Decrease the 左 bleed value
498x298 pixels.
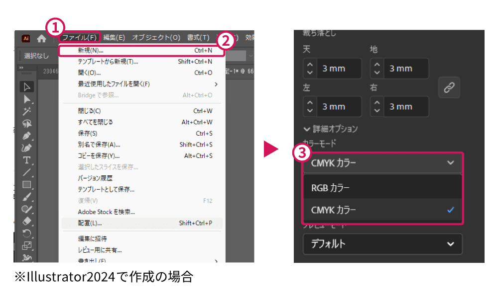[310, 111]
